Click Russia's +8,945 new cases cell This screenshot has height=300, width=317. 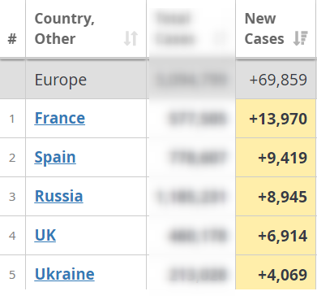pos(276,197)
